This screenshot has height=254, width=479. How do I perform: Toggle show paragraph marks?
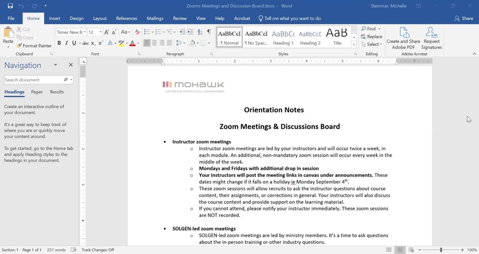[209, 32]
